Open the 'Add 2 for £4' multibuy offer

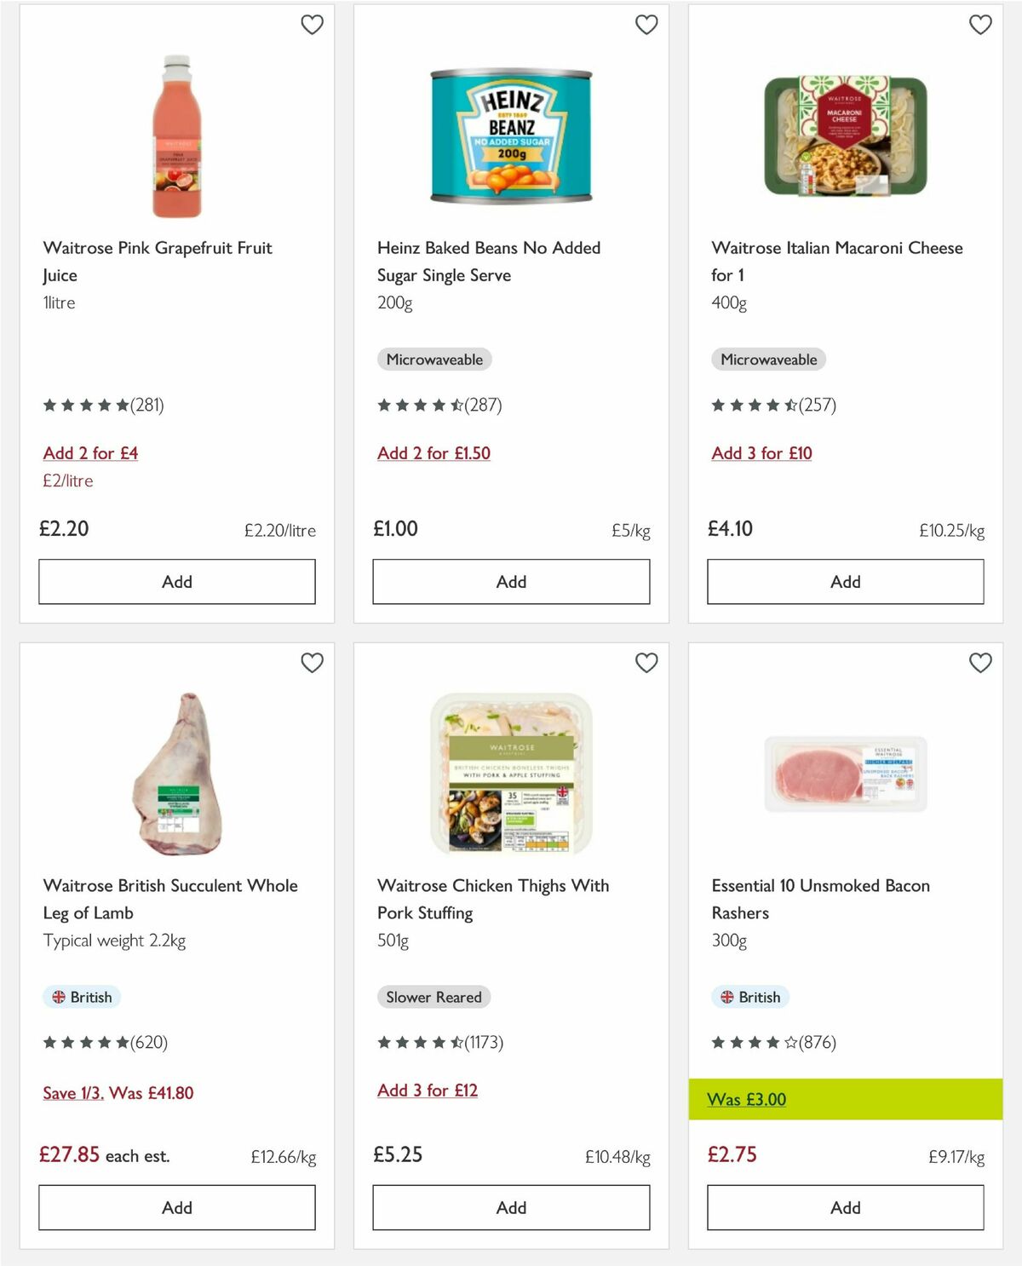coord(90,453)
